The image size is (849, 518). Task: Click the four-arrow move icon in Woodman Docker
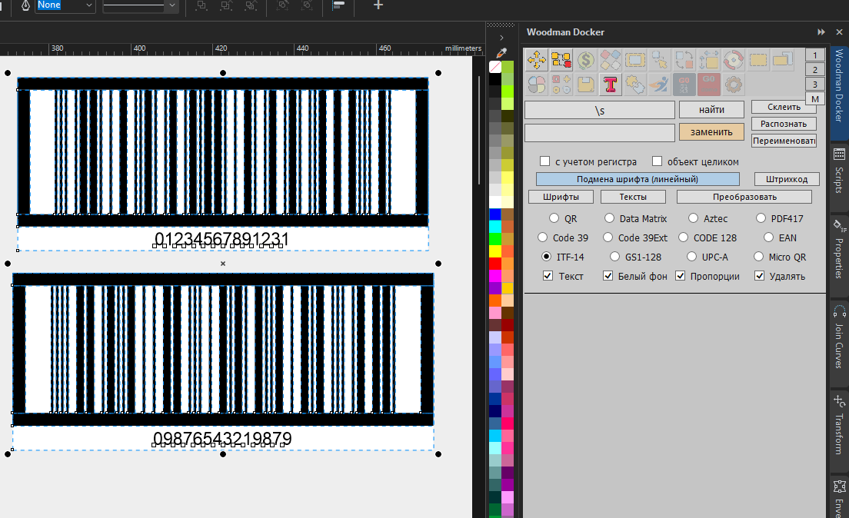point(537,60)
